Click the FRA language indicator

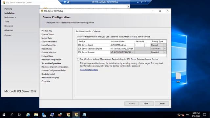coord(188,115)
